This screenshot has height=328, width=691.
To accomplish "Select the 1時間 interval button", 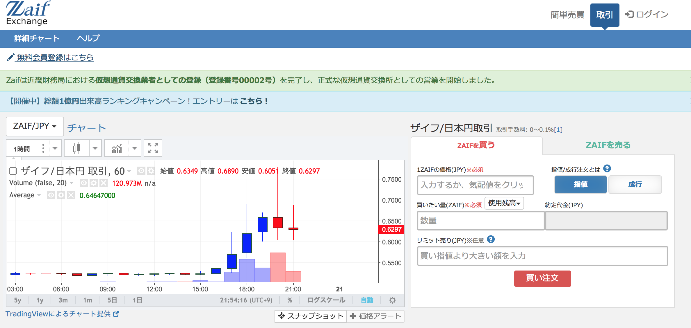I will coord(22,149).
